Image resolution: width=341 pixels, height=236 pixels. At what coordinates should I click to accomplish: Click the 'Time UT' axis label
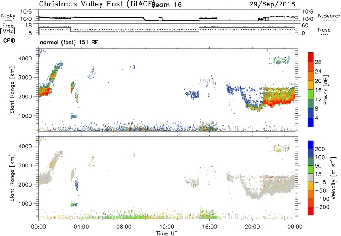(167, 233)
